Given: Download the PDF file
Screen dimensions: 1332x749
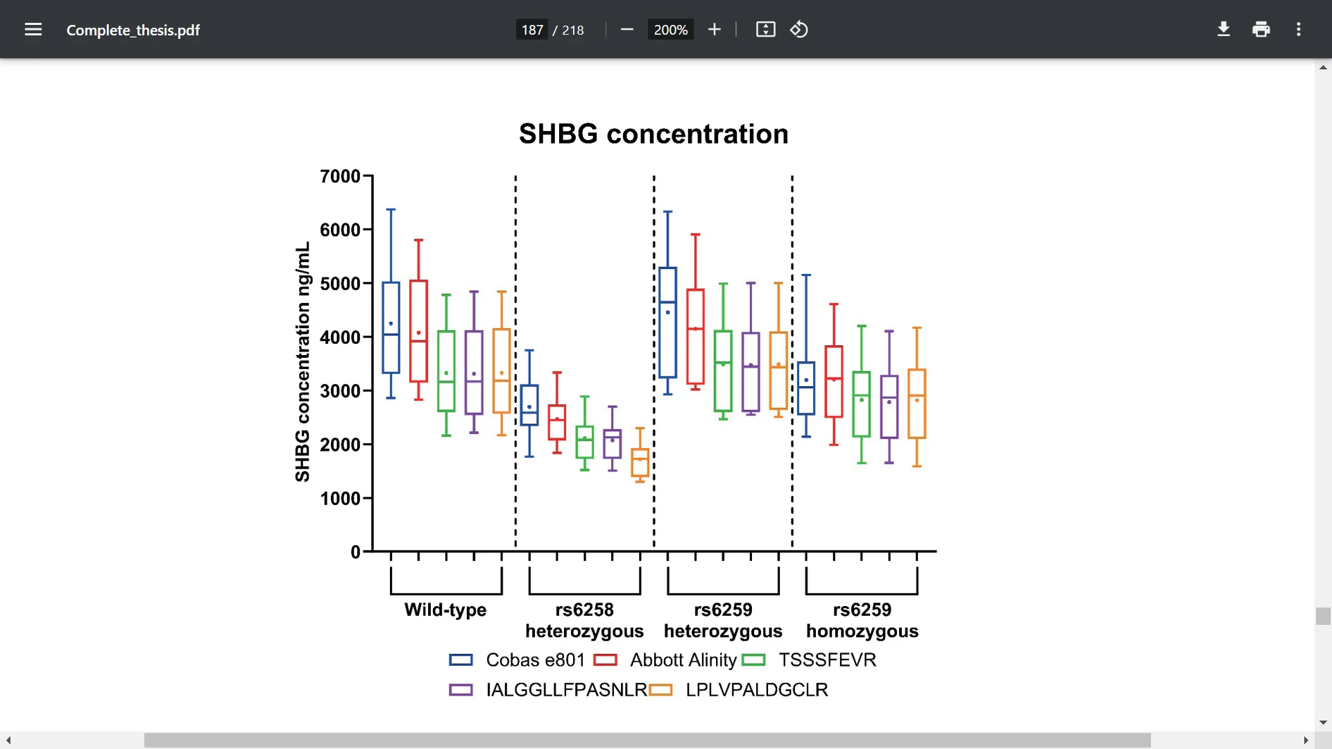Looking at the screenshot, I should click(x=1224, y=30).
